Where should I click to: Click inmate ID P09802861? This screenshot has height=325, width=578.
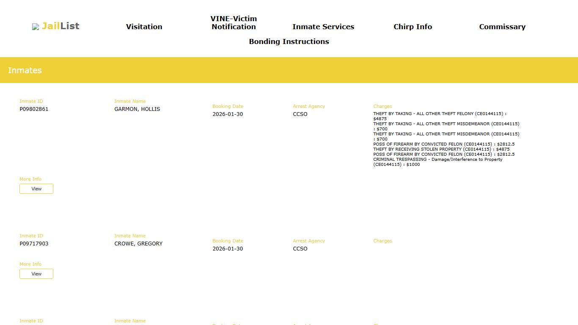tap(34, 109)
